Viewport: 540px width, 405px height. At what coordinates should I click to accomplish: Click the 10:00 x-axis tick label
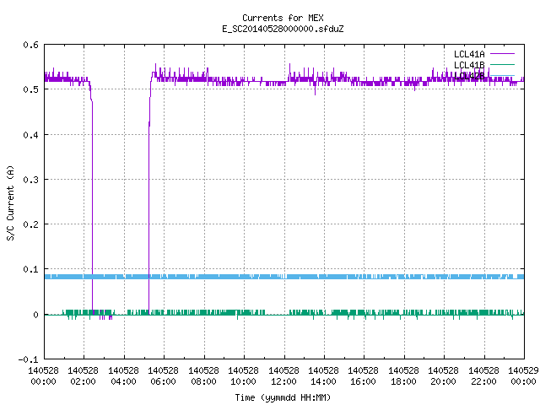243,375
